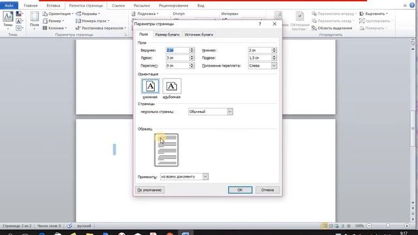
Task: Open the theme fonts menu
Action: click(20, 21)
